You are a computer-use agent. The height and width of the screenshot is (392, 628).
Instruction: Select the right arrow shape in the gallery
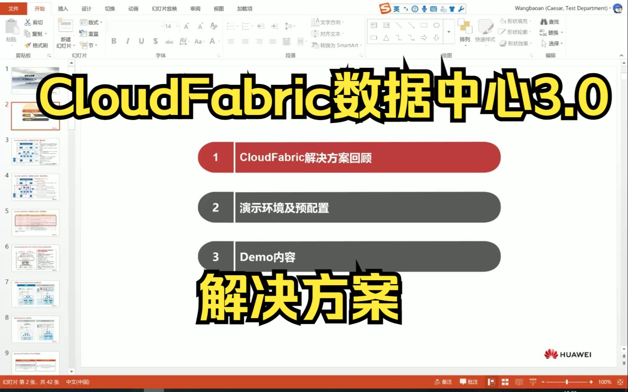[424, 38]
